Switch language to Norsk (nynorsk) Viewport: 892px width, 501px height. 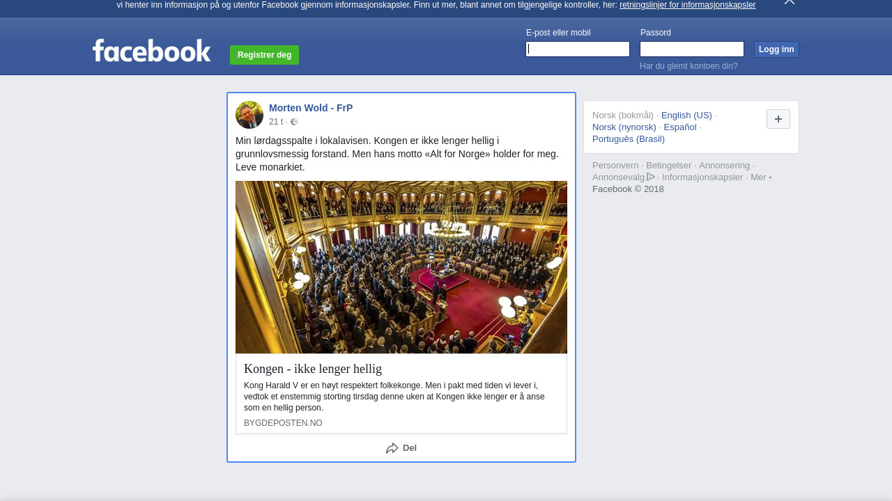[624, 127]
